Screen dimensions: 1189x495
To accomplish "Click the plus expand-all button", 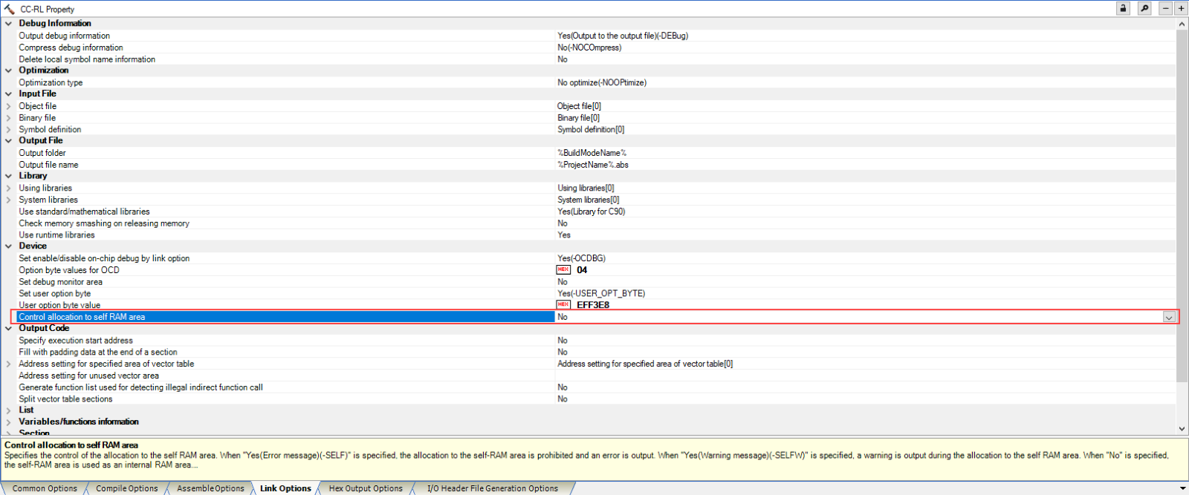I will [1180, 8].
